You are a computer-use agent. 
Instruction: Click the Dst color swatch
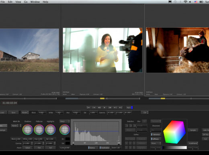click(x=68, y=143)
